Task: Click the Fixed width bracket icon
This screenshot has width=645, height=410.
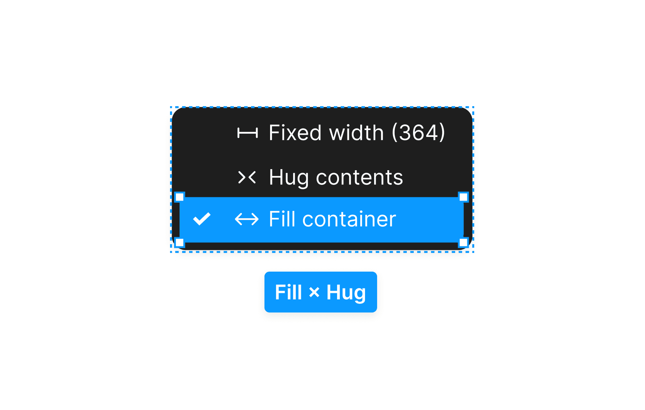Action: click(x=247, y=133)
